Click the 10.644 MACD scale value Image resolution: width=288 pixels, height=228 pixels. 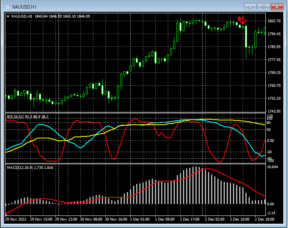[x=272, y=167]
